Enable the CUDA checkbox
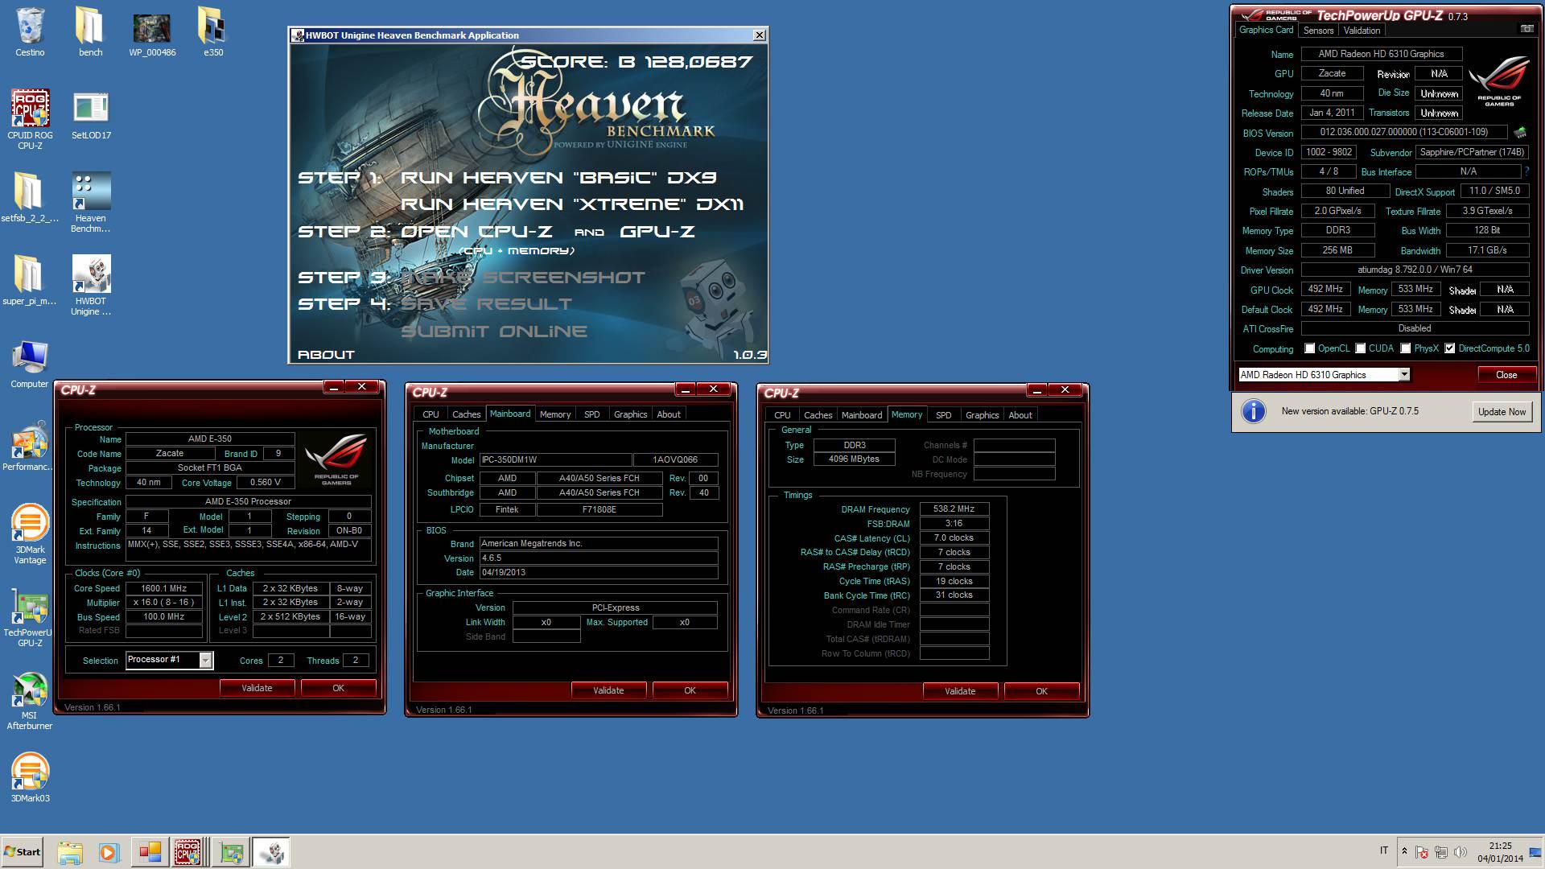 (x=1361, y=348)
